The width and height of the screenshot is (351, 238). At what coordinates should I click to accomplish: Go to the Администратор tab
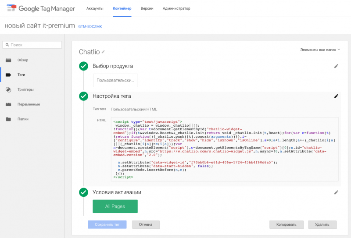(176, 8)
